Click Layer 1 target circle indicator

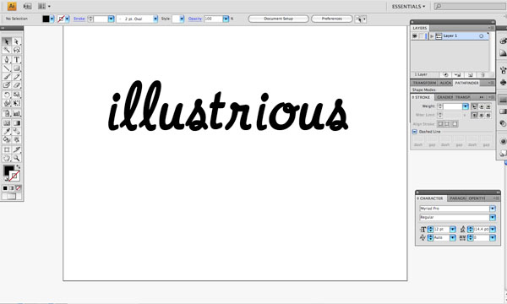(x=481, y=36)
